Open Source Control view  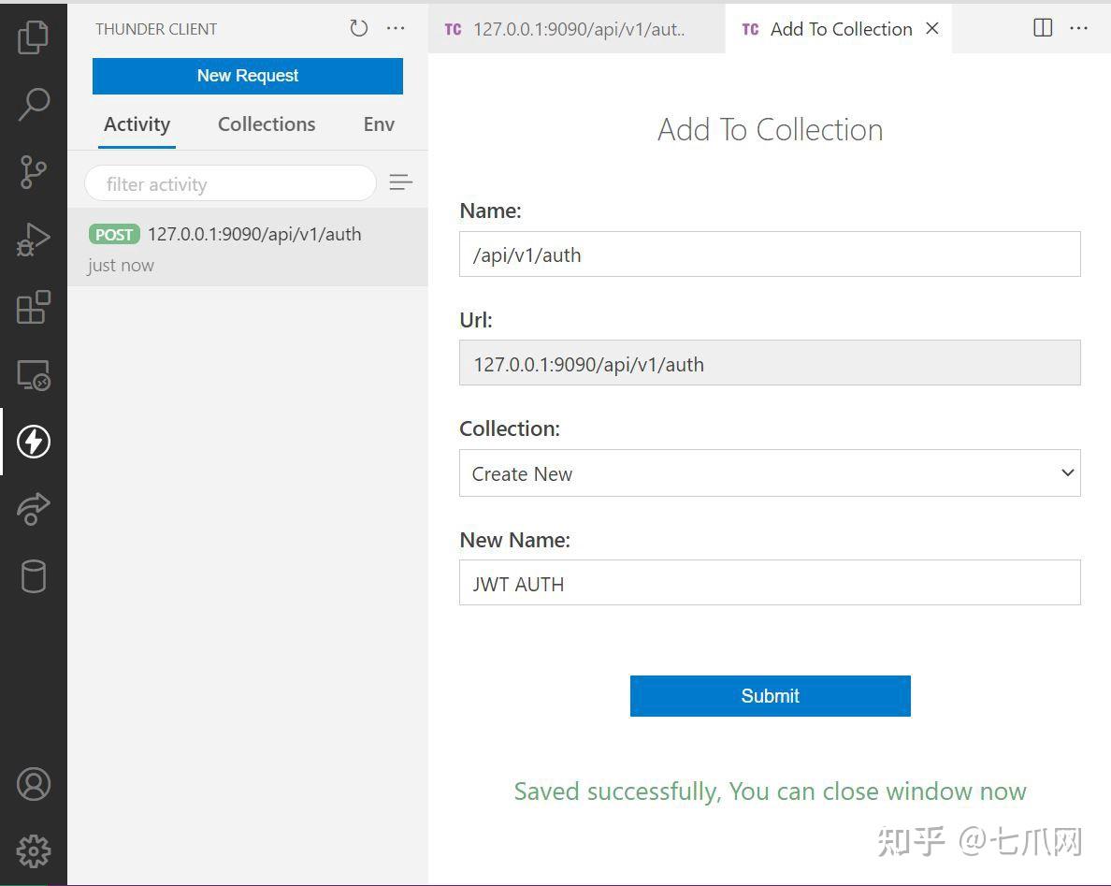(x=34, y=172)
